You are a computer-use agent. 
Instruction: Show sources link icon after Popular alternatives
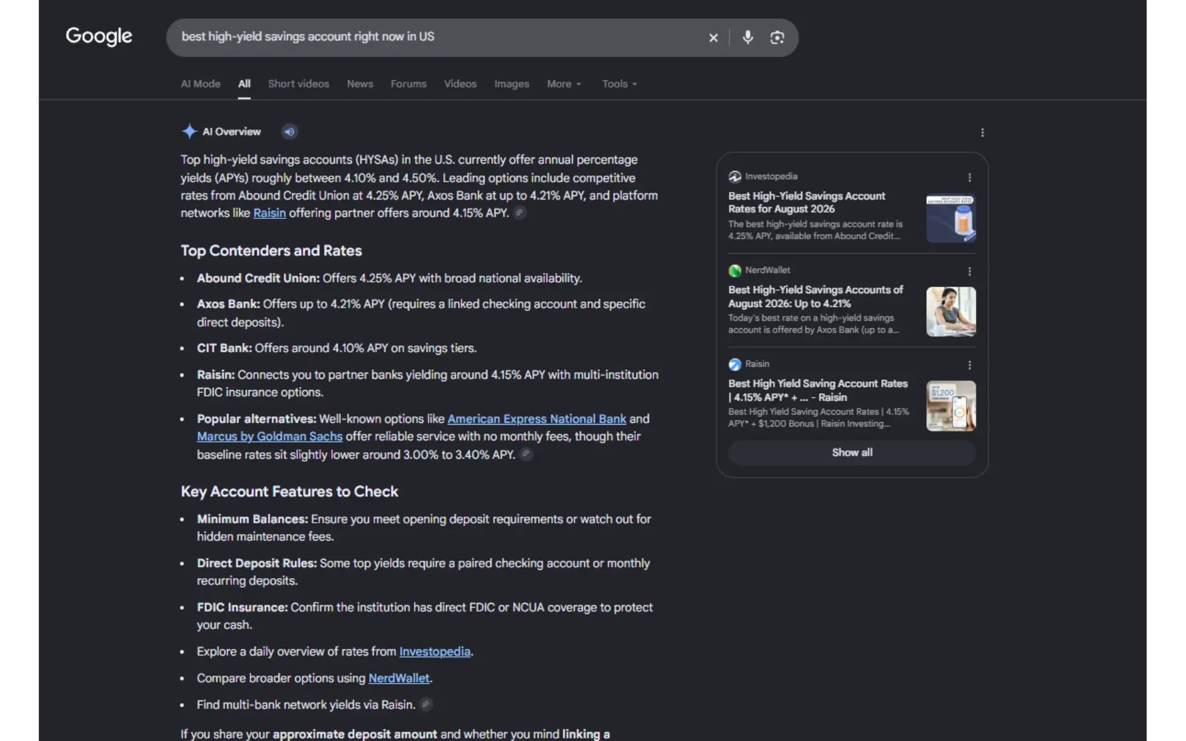(526, 454)
